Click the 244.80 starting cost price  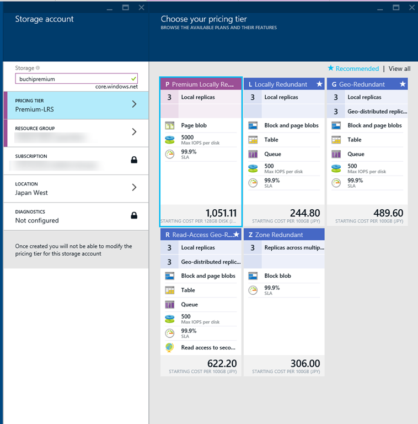pos(305,213)
